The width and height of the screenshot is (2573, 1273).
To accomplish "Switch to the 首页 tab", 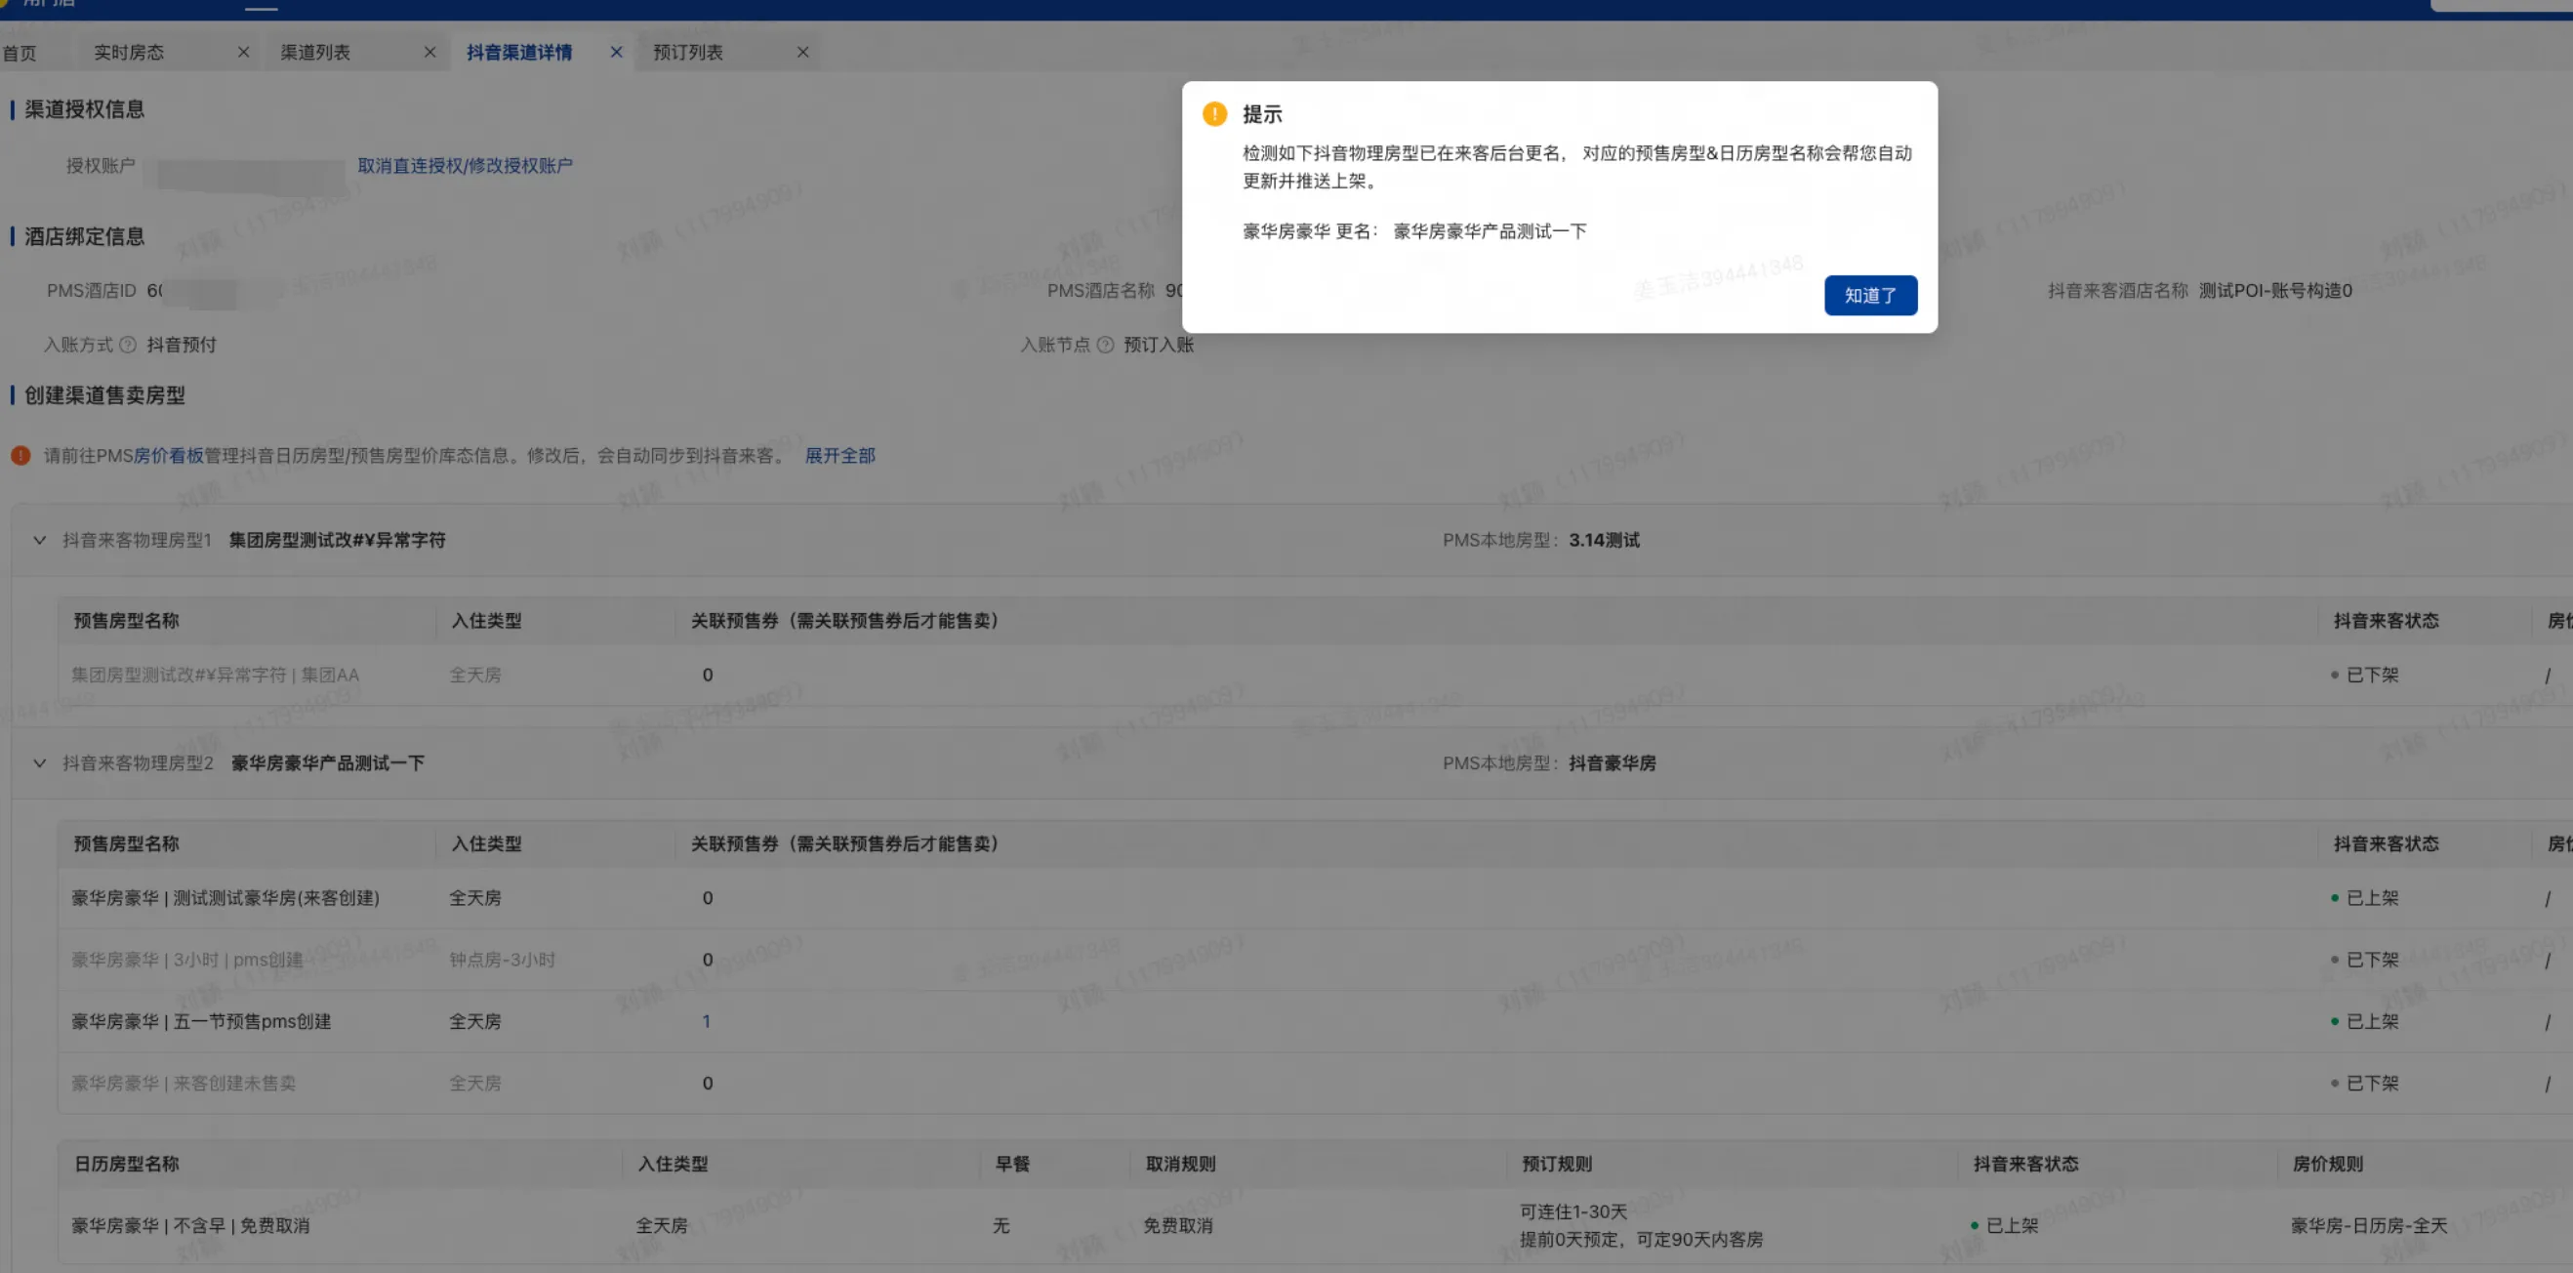I will [x=20, y=52].
